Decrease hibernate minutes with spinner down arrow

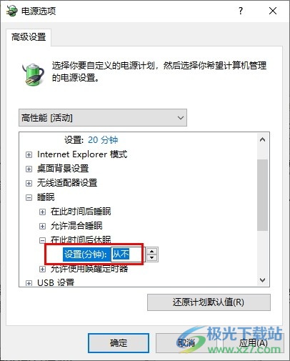pyautogui.click(x=151, y=257)
